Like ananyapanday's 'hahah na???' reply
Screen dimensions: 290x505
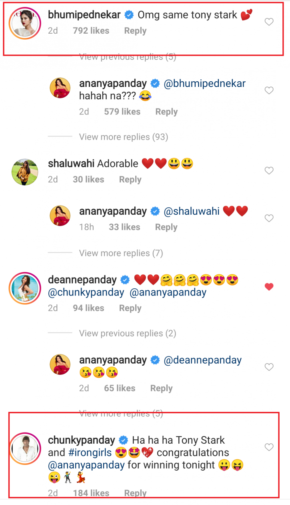(x=269, y=91)
